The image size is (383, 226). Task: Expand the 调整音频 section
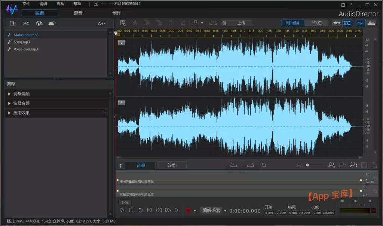pyautogui.click(x=21, y=94)
